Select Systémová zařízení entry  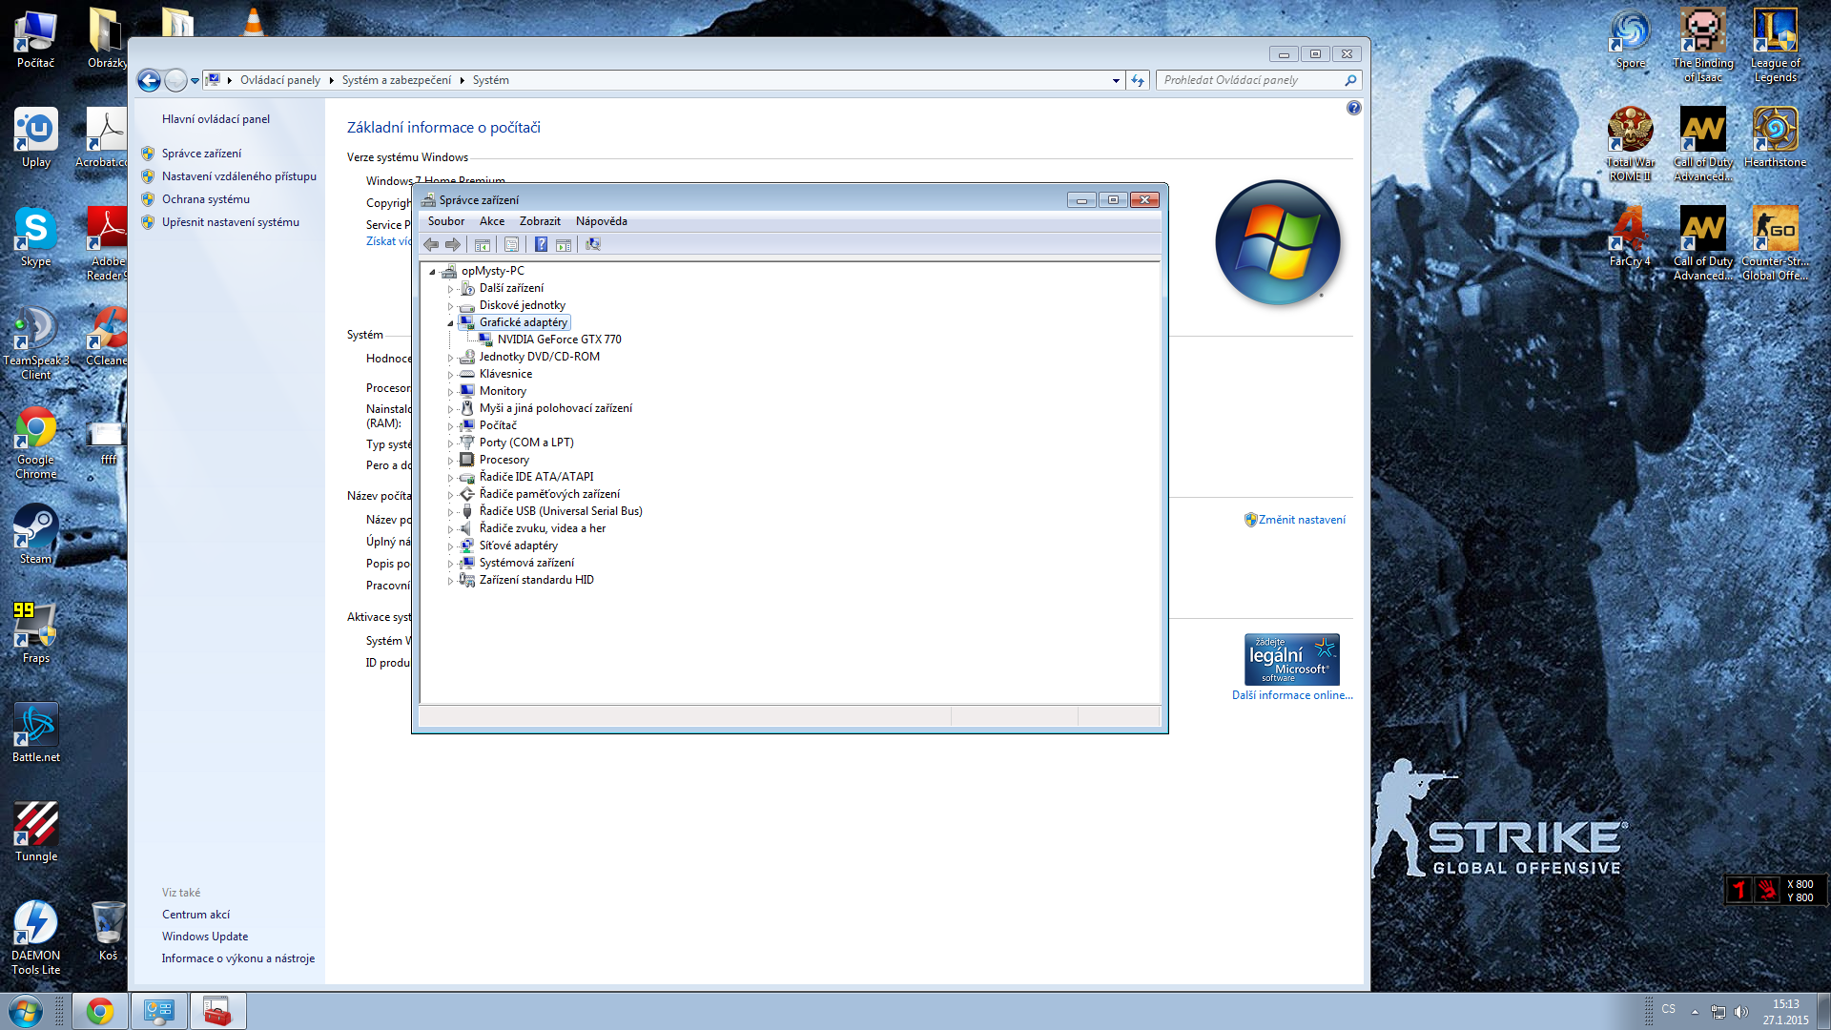526,563
